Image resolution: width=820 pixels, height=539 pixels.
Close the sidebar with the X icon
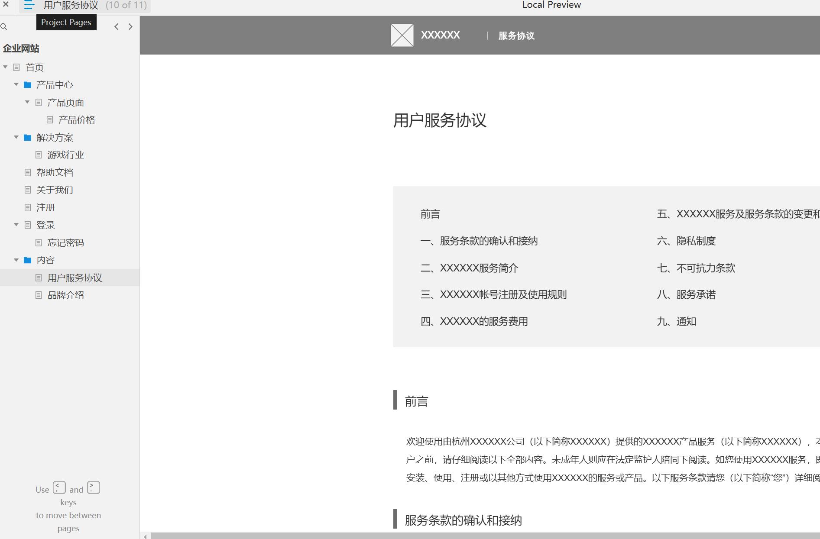[x=6, y=4]
